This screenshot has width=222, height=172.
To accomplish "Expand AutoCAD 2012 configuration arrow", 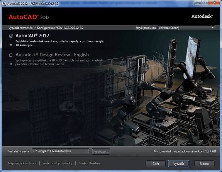I will (11, 45).
